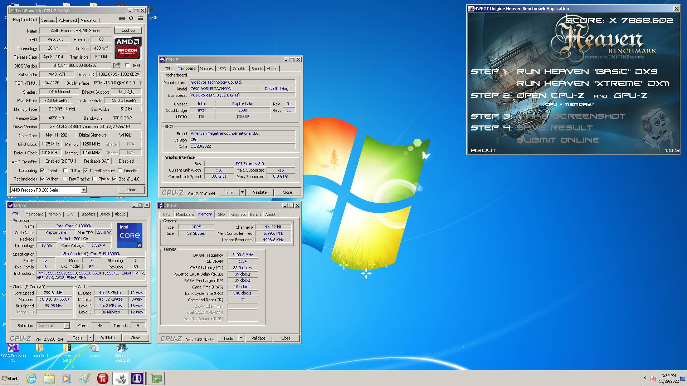Open cpuz desktop file icon
Viewport: 687px width, 386px height.
(94, 351)
